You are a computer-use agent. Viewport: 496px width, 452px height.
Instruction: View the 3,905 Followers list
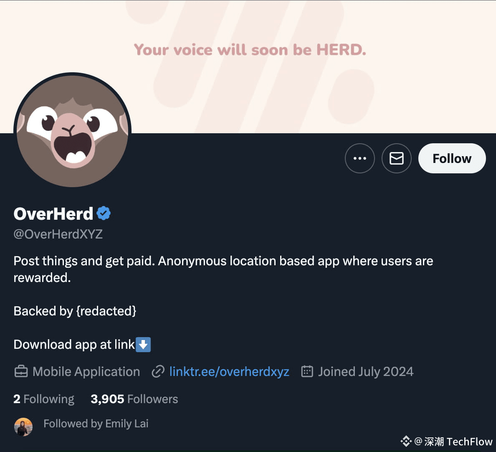point(134,399)
